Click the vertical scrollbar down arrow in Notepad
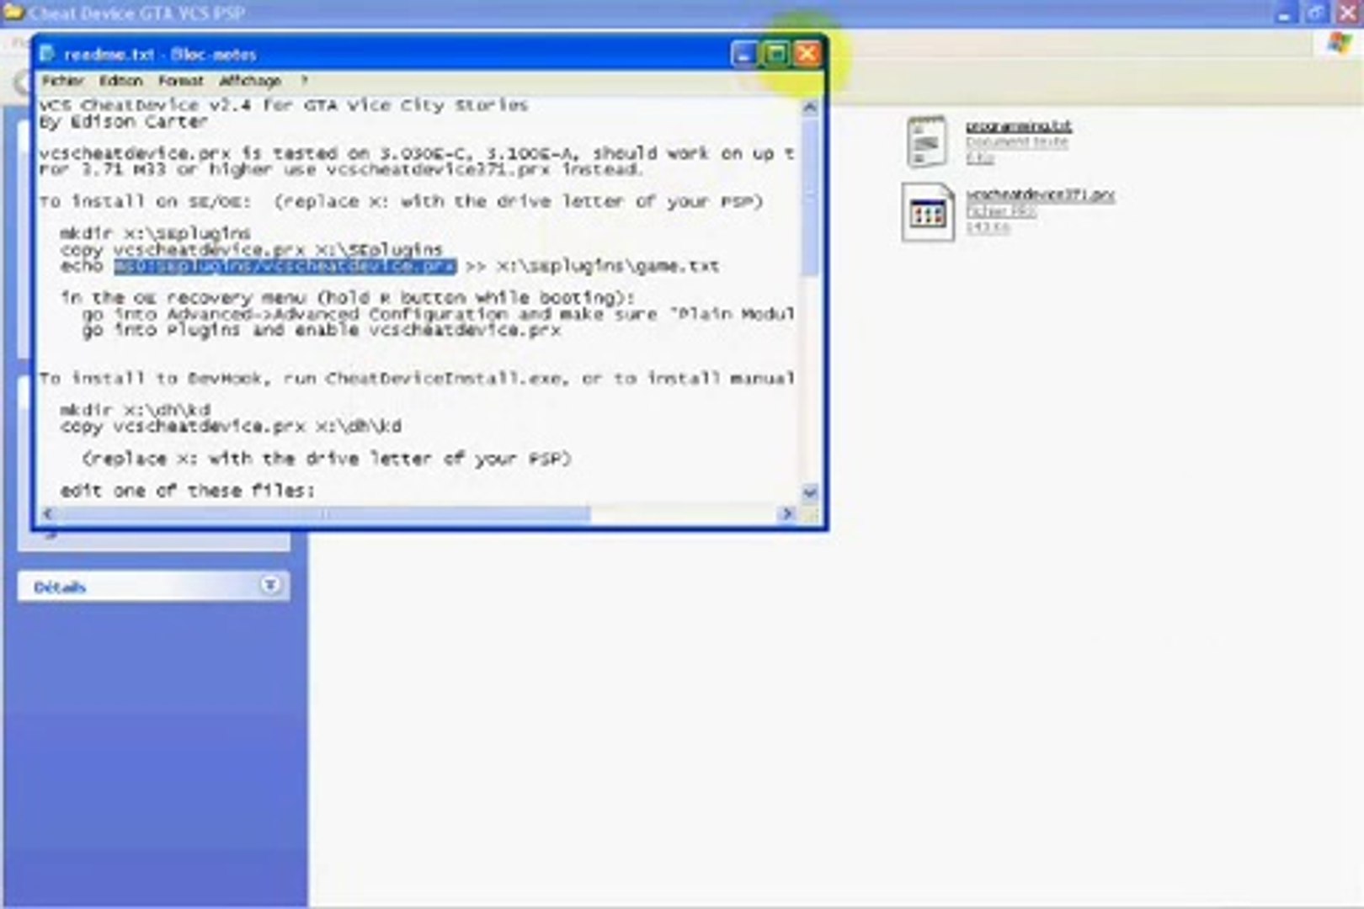This screenshot has height=909, width=1364. pos(810,493)
